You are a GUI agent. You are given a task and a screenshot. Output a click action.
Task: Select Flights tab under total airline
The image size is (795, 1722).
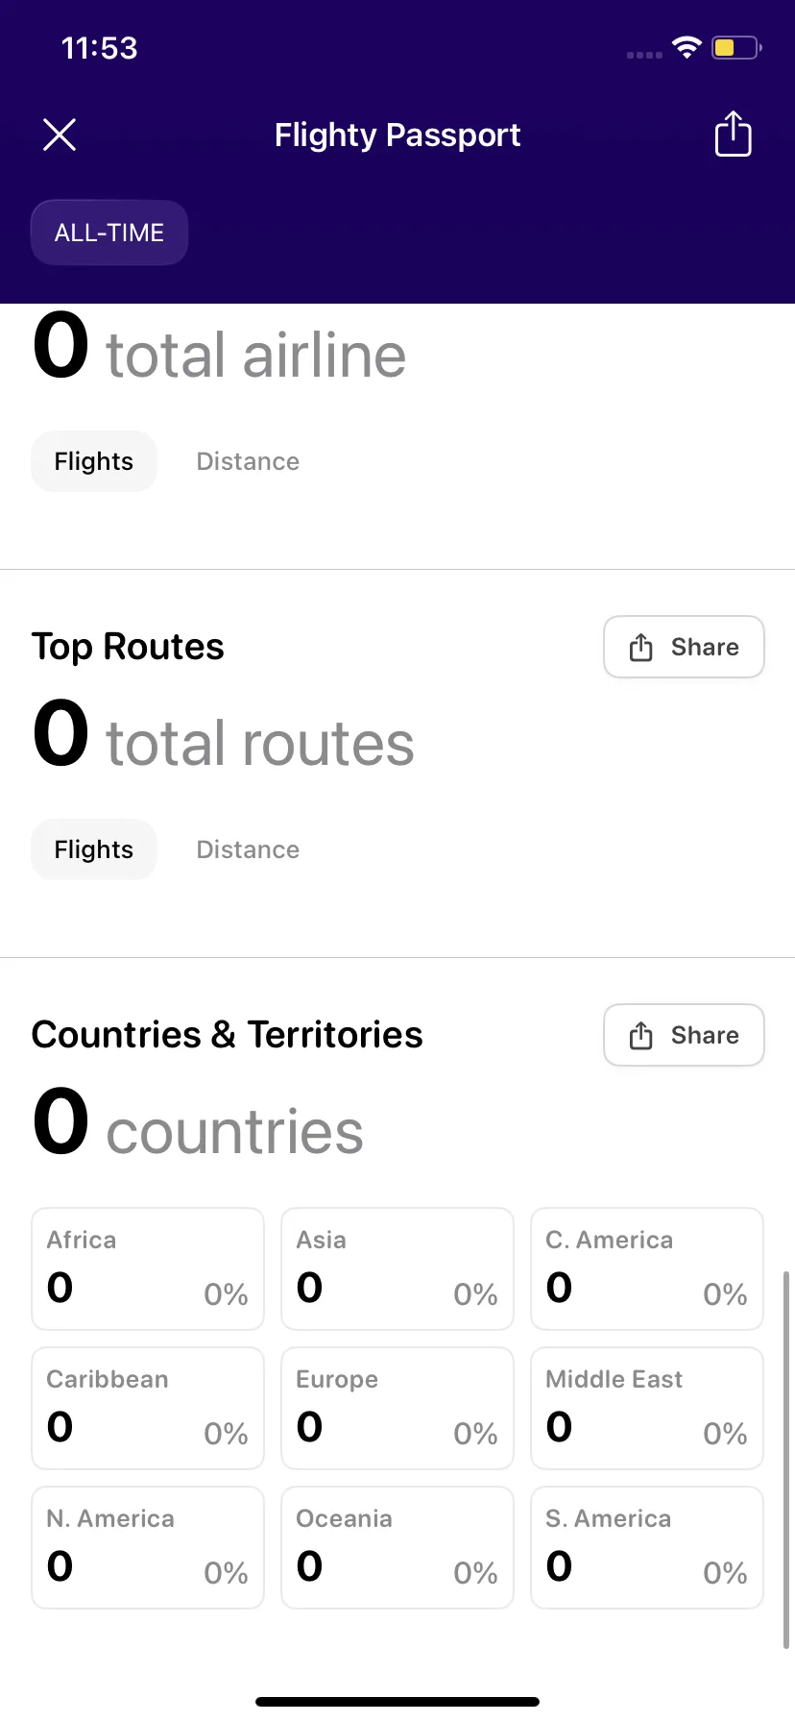[94, 461]
